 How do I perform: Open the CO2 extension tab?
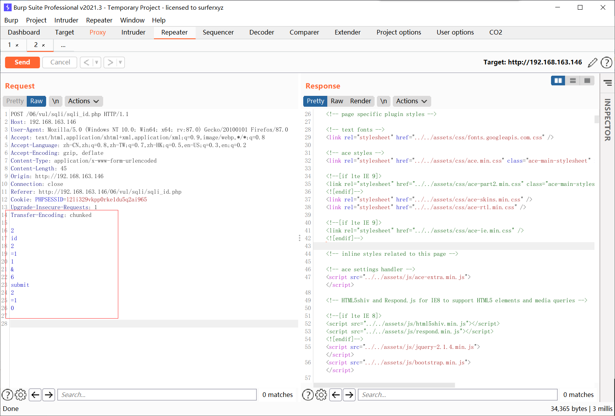coord(496,32)
